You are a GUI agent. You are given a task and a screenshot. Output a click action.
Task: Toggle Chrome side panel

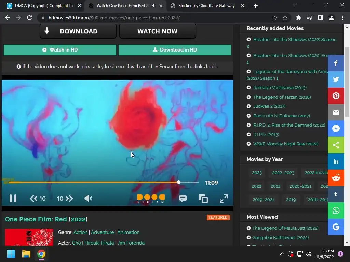click(320, 18)
